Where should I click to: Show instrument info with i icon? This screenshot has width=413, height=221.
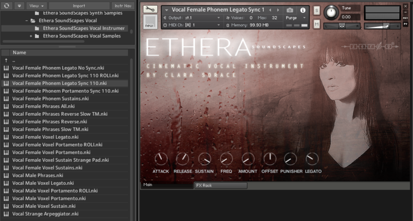pyautogui.click(x=302, y=10)
